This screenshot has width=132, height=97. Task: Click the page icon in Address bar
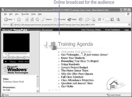point(12,25)
